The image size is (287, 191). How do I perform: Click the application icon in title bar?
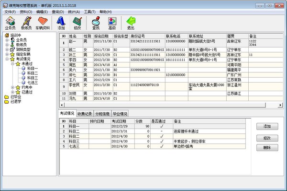[5, 5]
